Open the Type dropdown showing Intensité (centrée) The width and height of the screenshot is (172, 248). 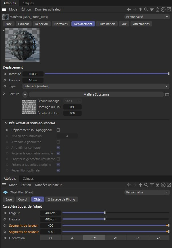(96, 86)
